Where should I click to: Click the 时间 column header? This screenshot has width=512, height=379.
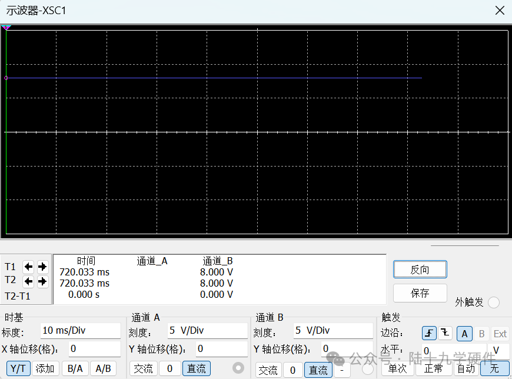[x=86, y=261]
